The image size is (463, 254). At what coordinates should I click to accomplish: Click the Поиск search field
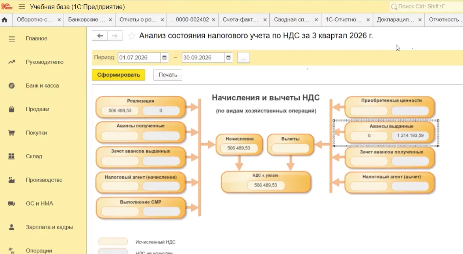point(426,6)
